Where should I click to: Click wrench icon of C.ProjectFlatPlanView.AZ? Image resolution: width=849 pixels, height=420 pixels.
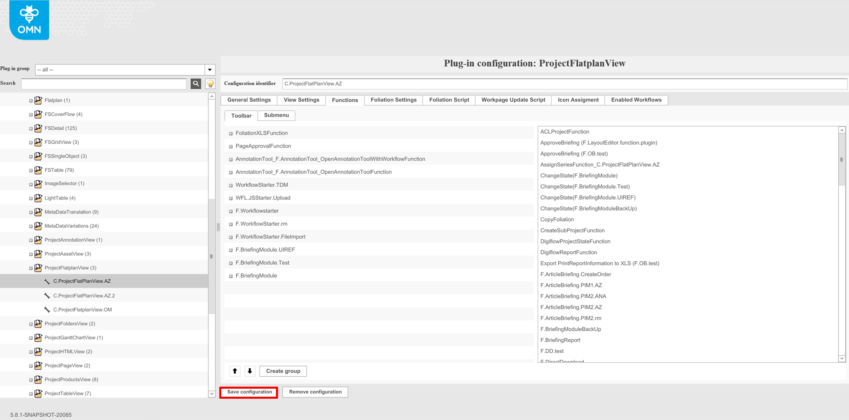point(47,281)
